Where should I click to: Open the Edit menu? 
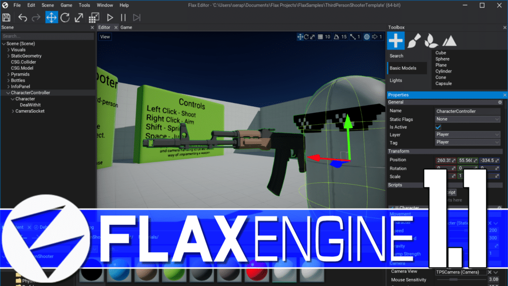31,5
